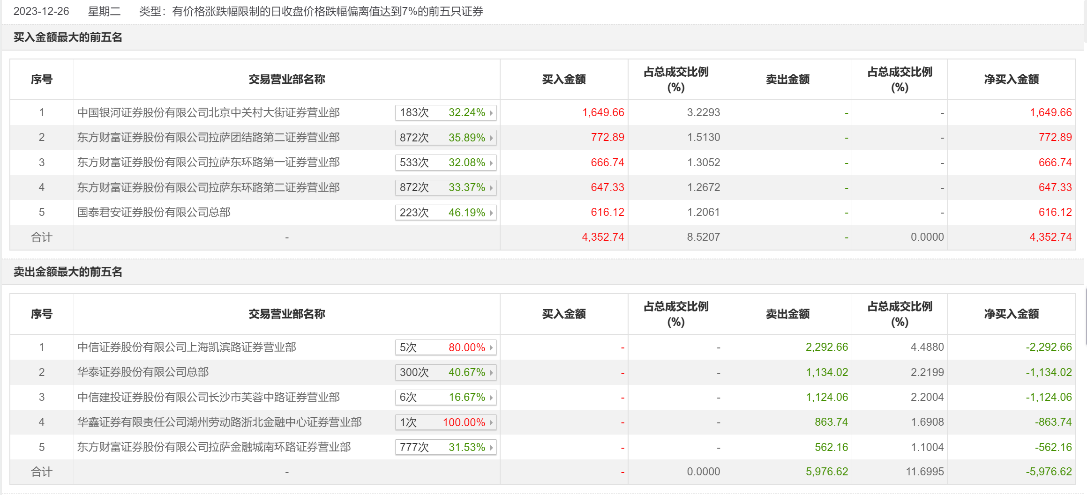The image size is (1087, 495).
Task: Click the 1,124.06 sell amount cell
Action: (827, 397)
